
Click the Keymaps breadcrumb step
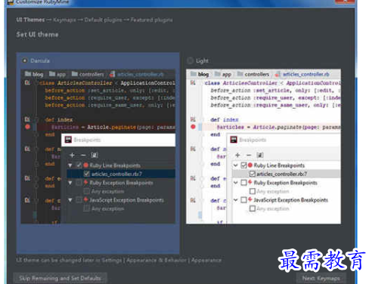tap(64, 20)
